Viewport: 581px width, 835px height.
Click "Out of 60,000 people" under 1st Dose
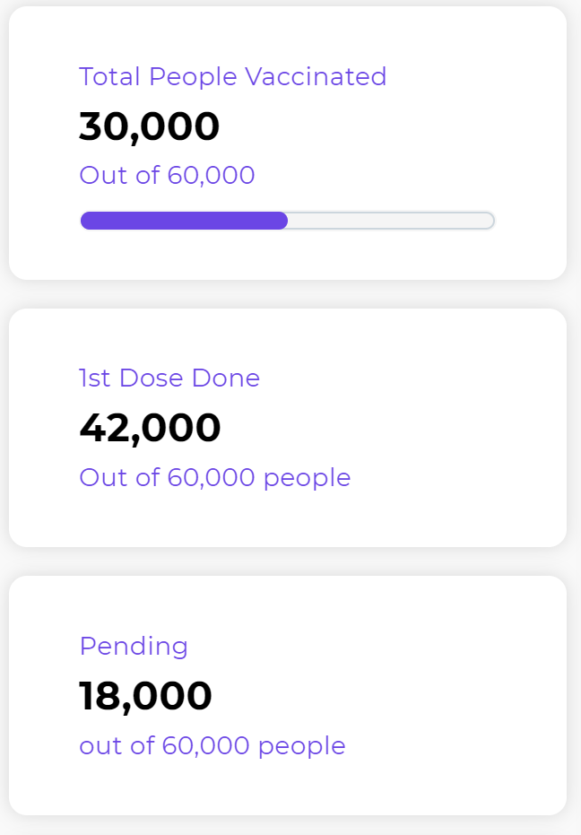(214, 477)
